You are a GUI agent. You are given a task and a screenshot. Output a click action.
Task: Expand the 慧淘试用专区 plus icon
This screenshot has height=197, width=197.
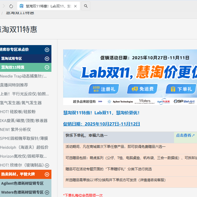coord(47,59)
